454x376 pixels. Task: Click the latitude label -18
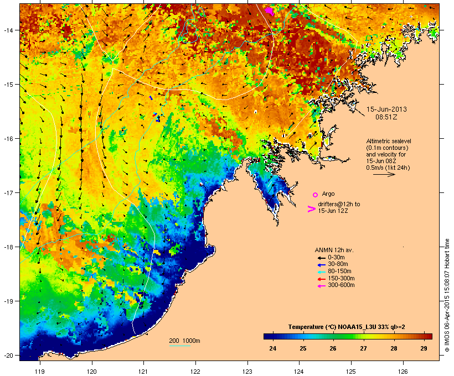tap(8, 247)
